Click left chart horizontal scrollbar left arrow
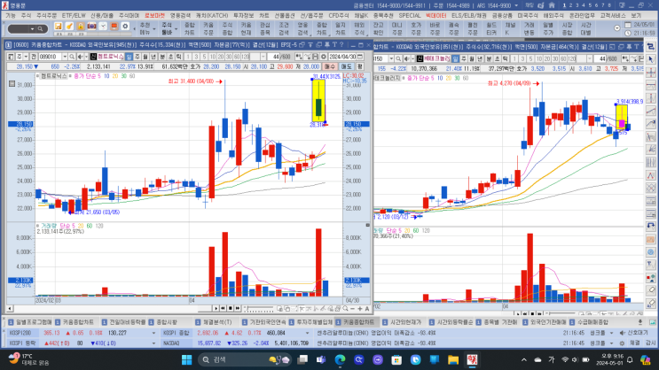This screenshot has height=370, width=659. pos(10,309)
